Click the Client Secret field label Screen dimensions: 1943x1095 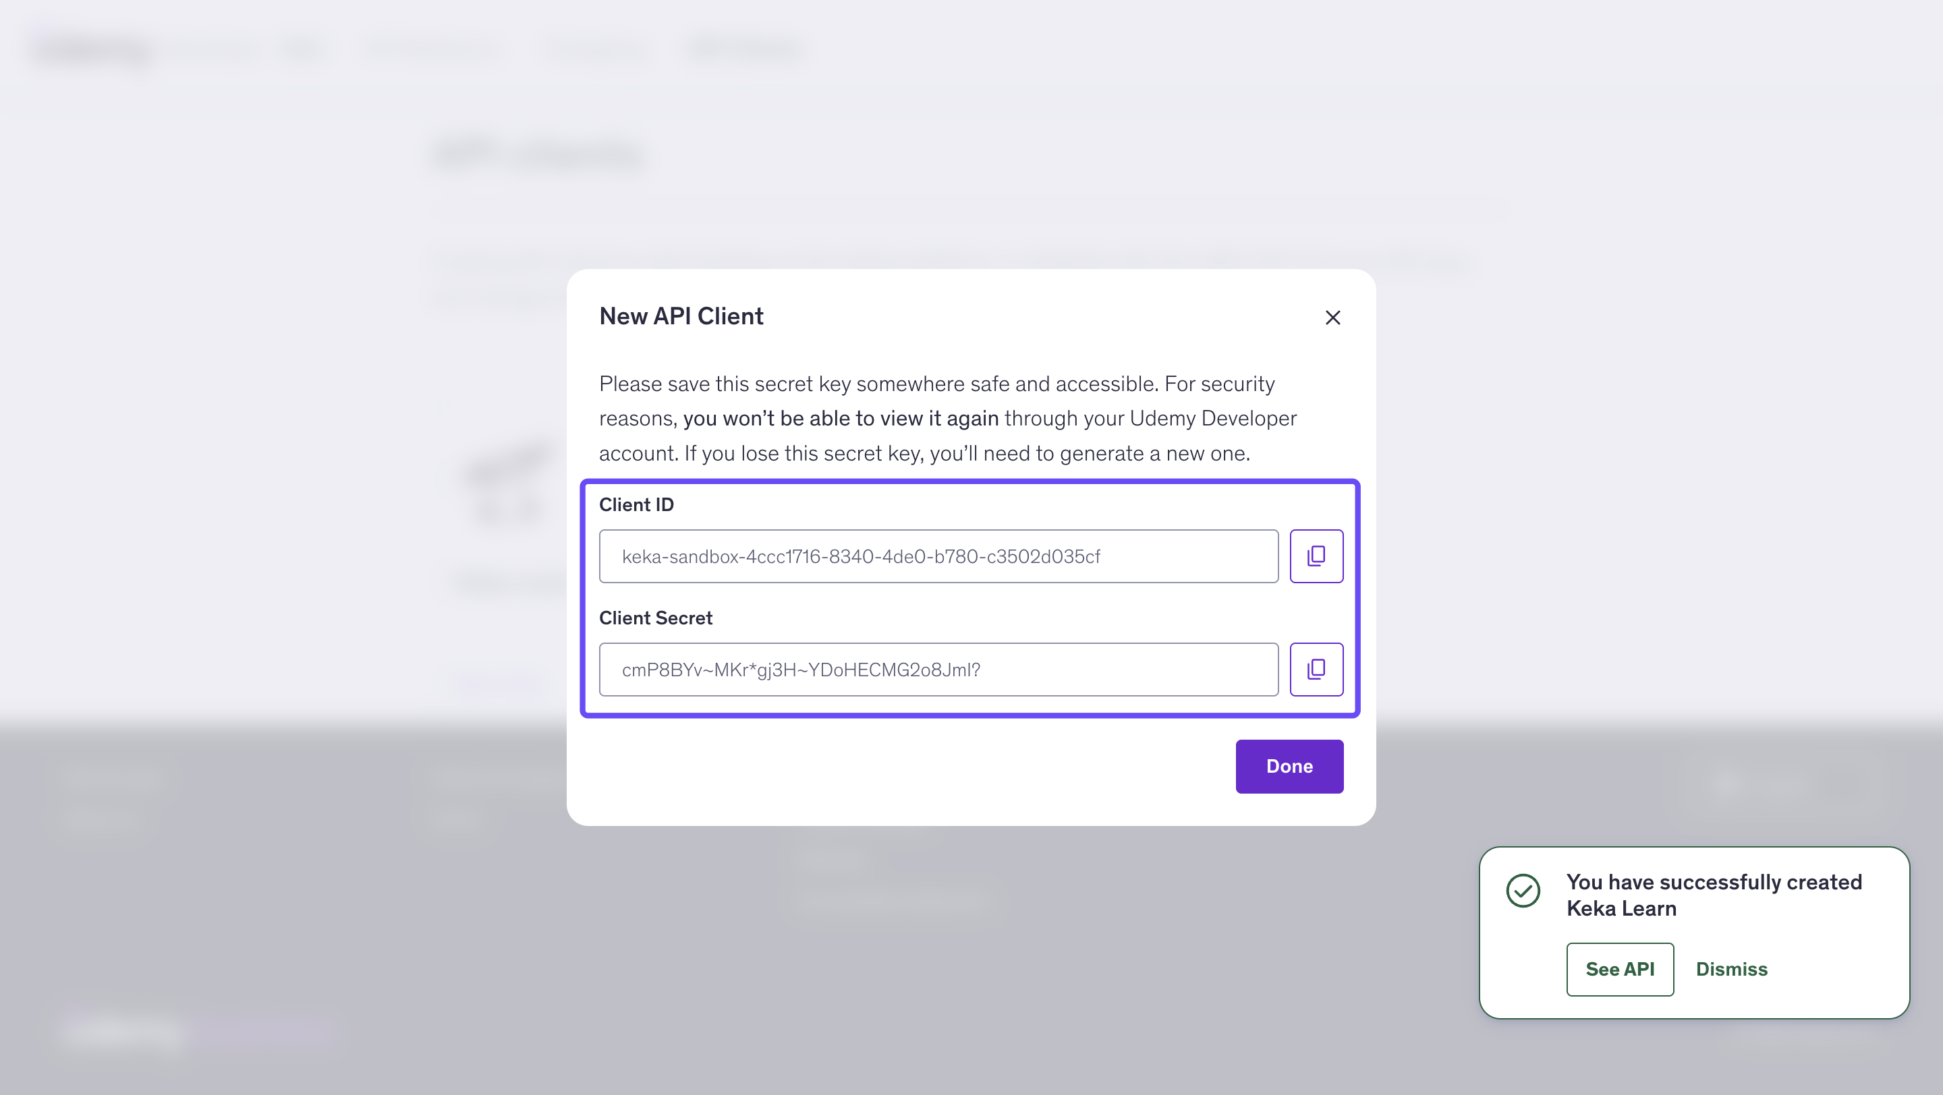[x=656, y=618]
